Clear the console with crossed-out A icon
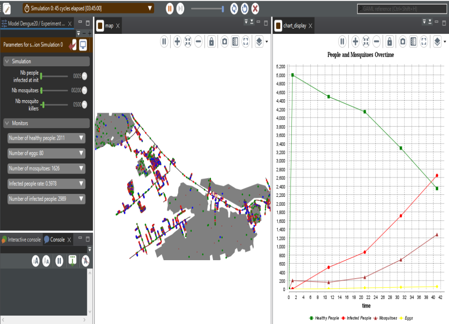Image resolution: width=449 pixels, height=324 pixels. (x=85, y=261)
